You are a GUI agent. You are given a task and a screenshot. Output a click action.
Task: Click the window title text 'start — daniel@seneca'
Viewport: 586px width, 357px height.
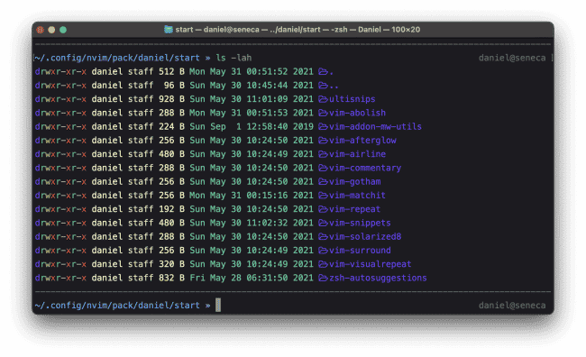pos(217,30)
